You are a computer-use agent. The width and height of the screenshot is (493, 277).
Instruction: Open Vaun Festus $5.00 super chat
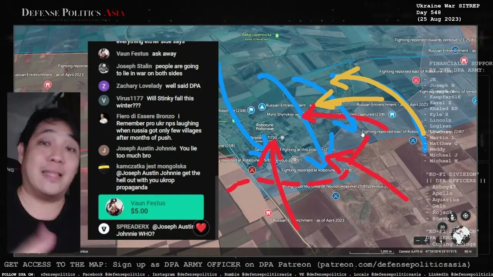click(151, 207)
